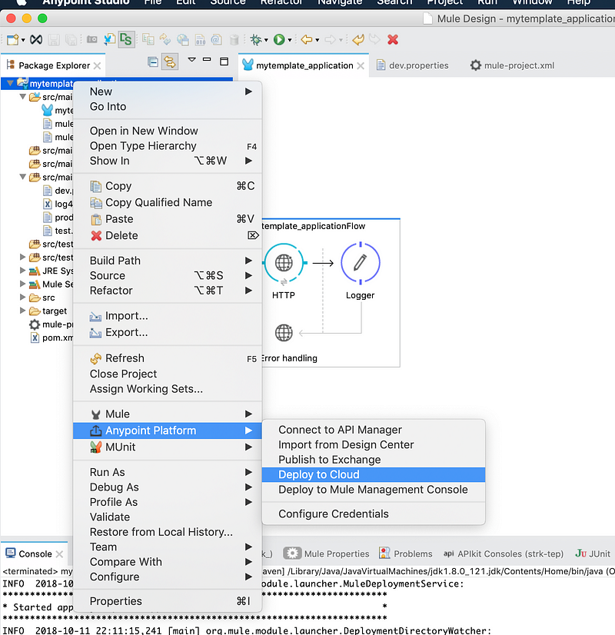Screen dimensions: 615x635
Task: Open the Navigate menu in the menu bar
Action: coord(339,2)
